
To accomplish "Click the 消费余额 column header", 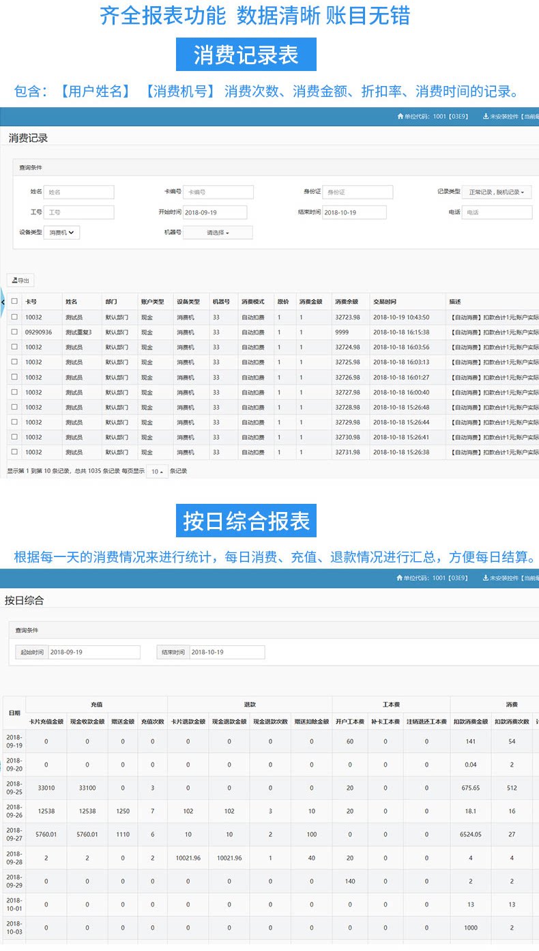I will click(x=347, y=301).
